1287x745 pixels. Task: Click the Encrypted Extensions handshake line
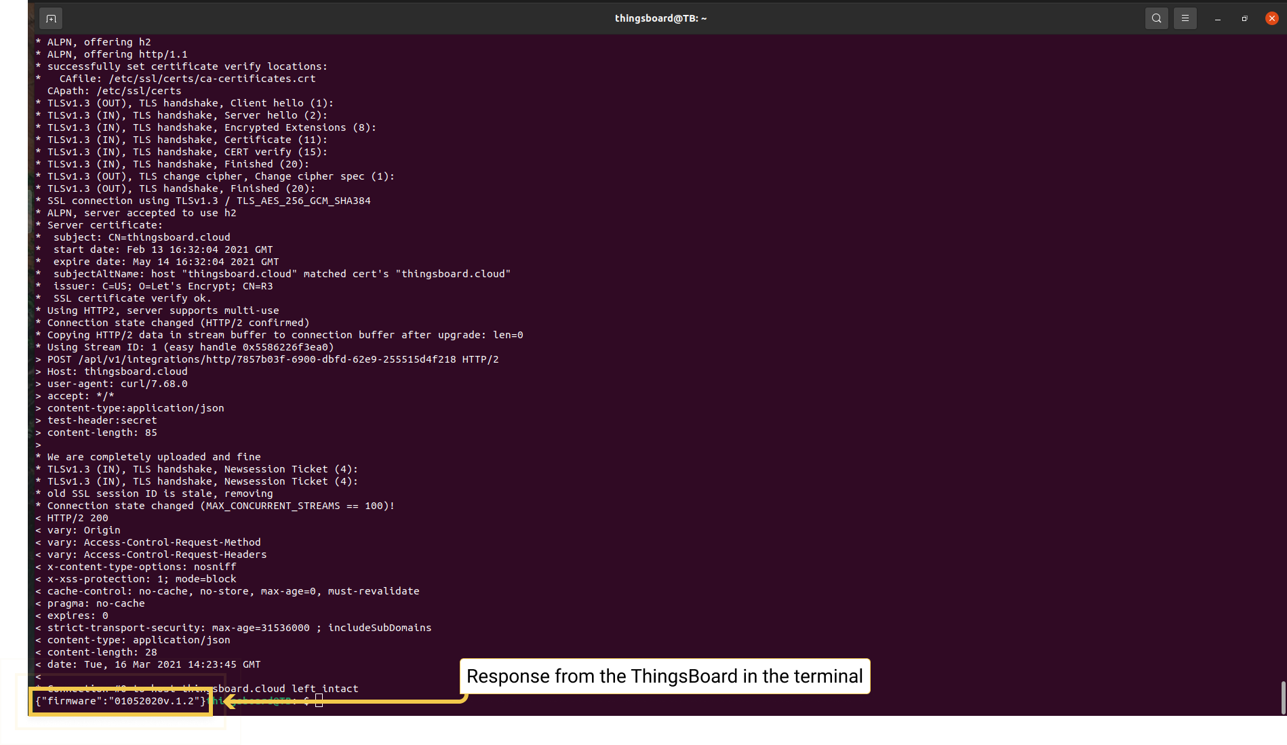206,127
